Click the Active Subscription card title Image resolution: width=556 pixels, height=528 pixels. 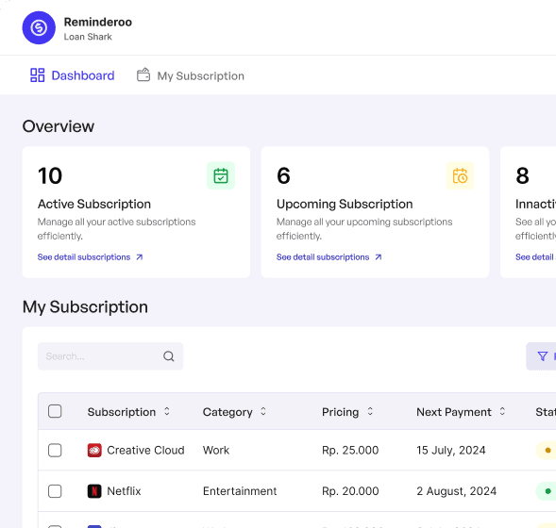coord(94,204)
